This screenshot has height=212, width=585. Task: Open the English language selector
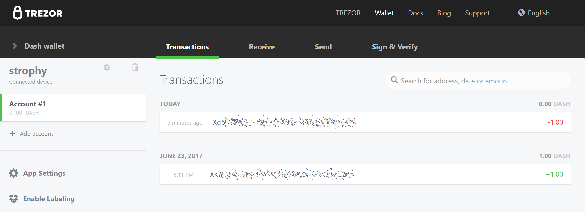[x=539, y=13]
